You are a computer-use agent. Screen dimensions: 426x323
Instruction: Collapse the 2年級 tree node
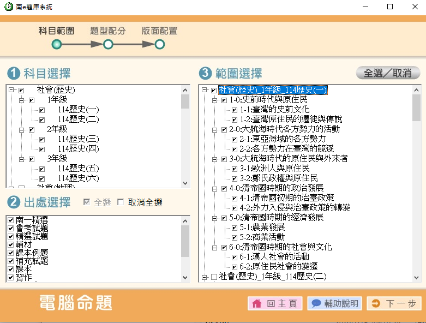21,129
